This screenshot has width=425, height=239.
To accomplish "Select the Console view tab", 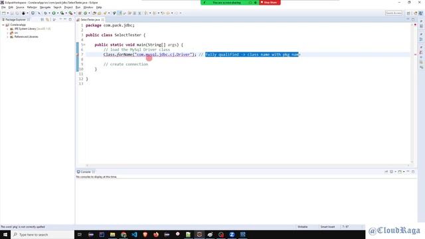I will 86,172.
